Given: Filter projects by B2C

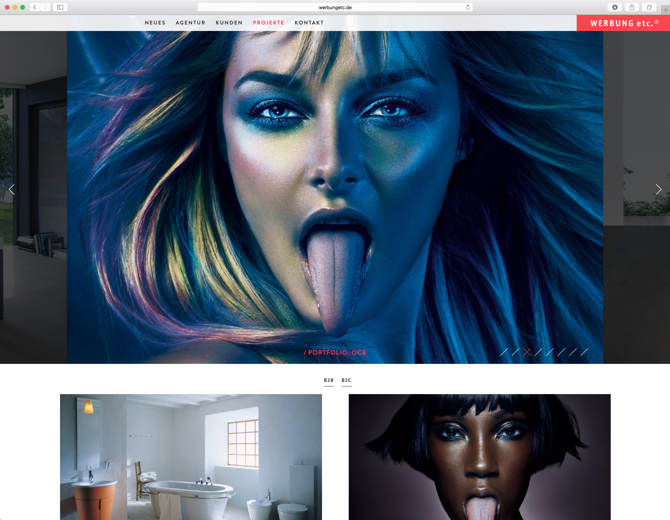Looking at the screenshot, I should point(346,380).
